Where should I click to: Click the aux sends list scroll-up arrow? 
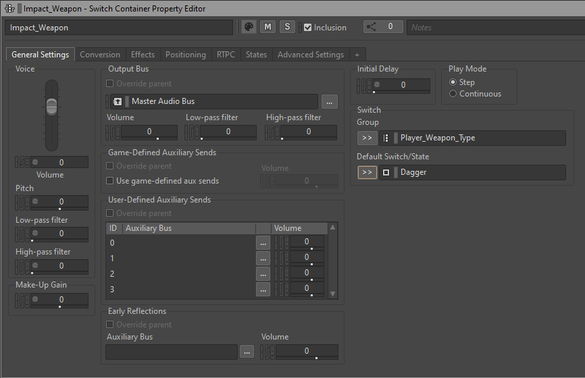coord(333,227)
